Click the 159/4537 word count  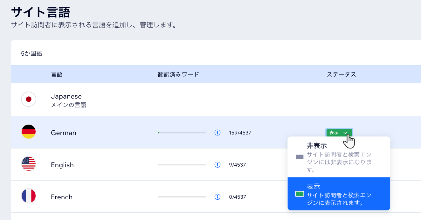(x=240, y=133)
